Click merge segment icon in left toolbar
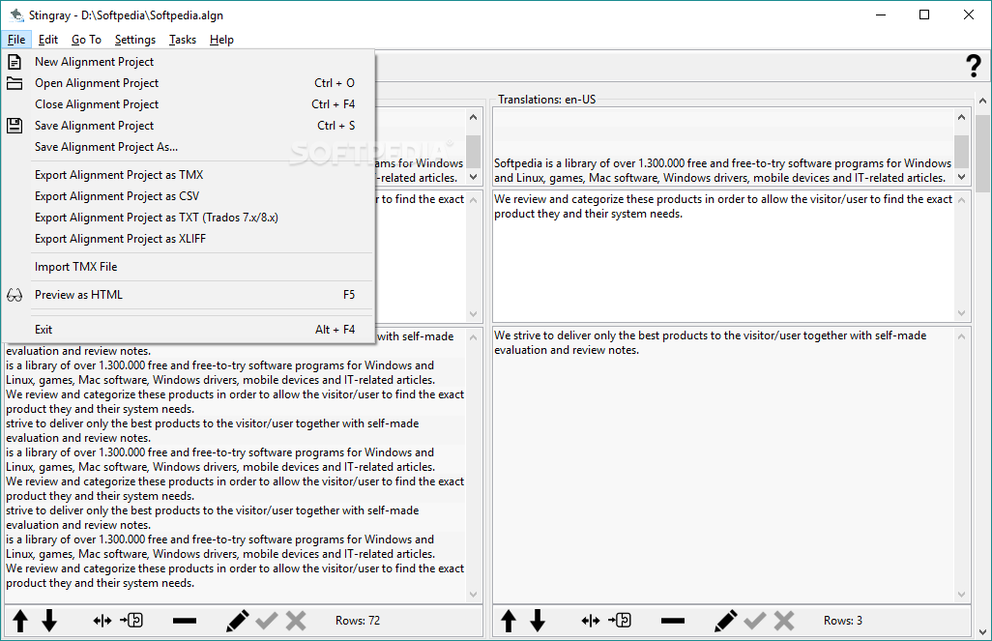Viewport: 992px width, 641px height. click(131, 620)
